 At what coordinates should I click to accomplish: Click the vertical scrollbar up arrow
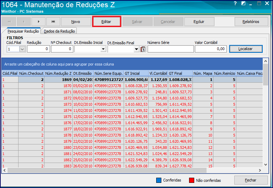pyautogui.click(x=265, y=61)
